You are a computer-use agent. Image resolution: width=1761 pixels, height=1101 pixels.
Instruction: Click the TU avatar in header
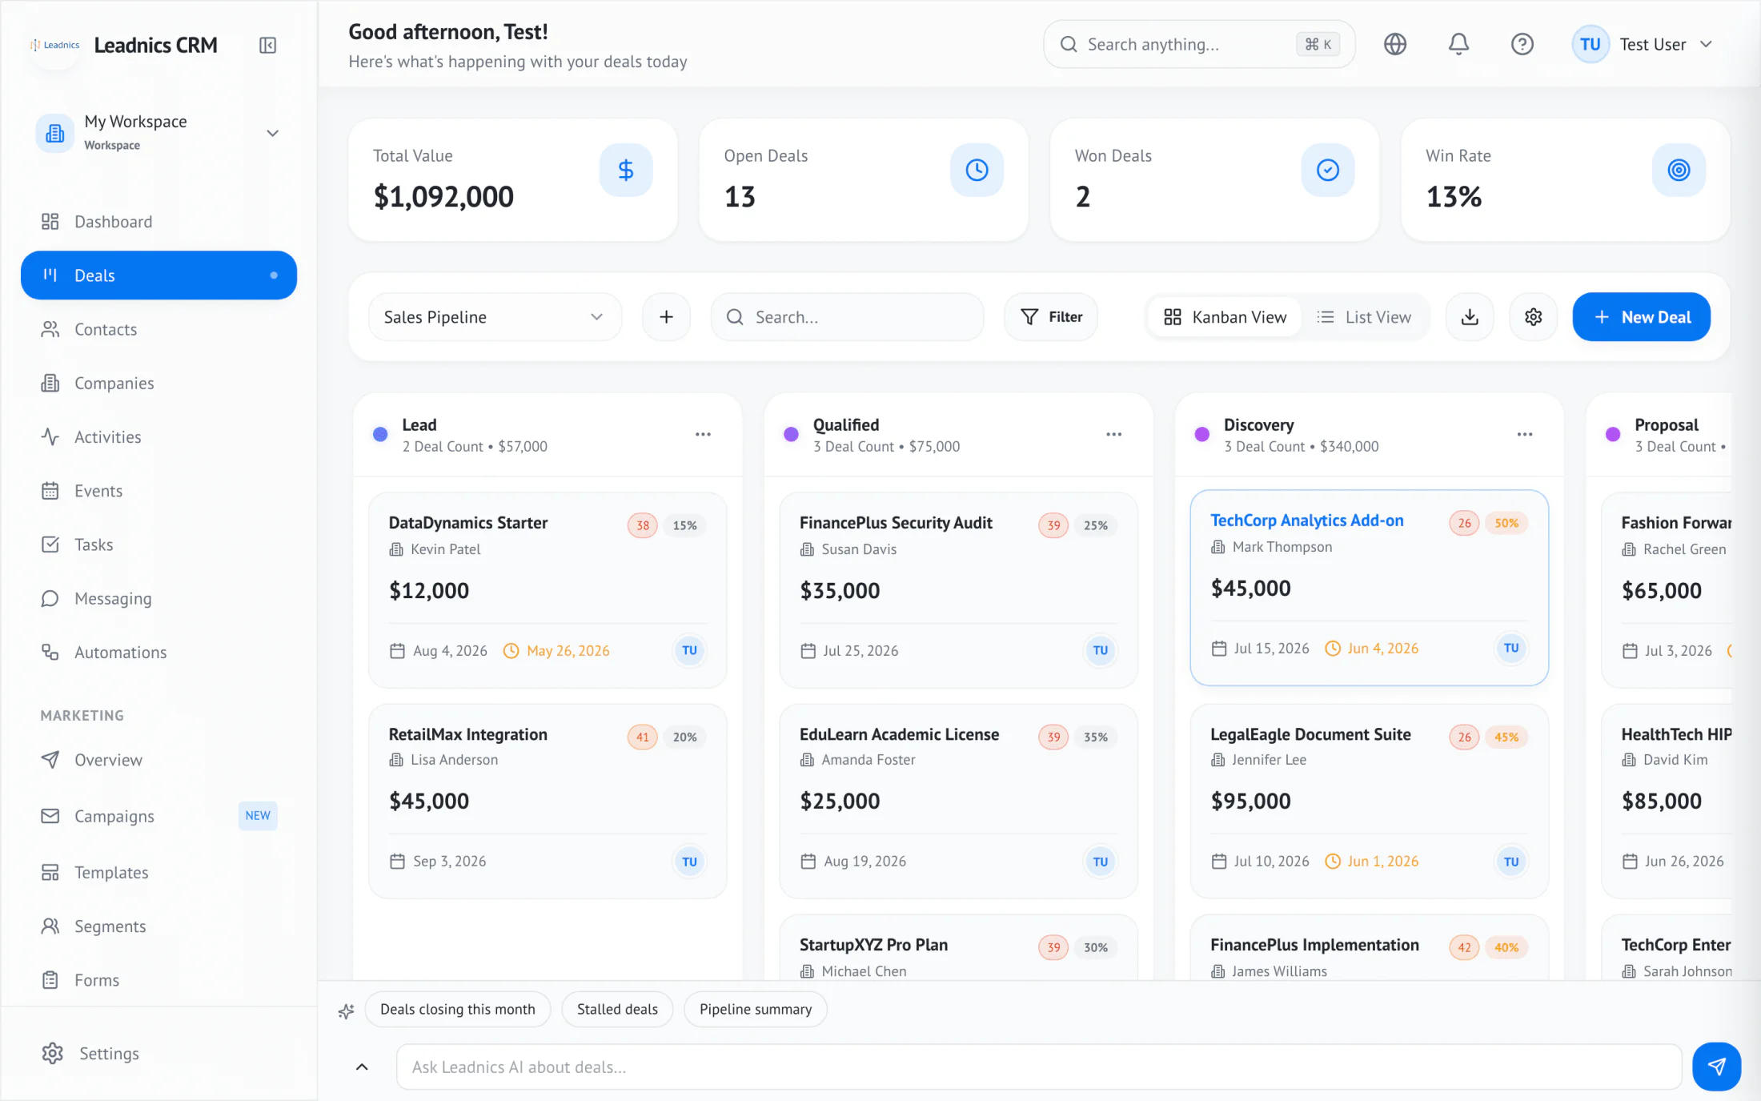click(x=1590, y=44)
